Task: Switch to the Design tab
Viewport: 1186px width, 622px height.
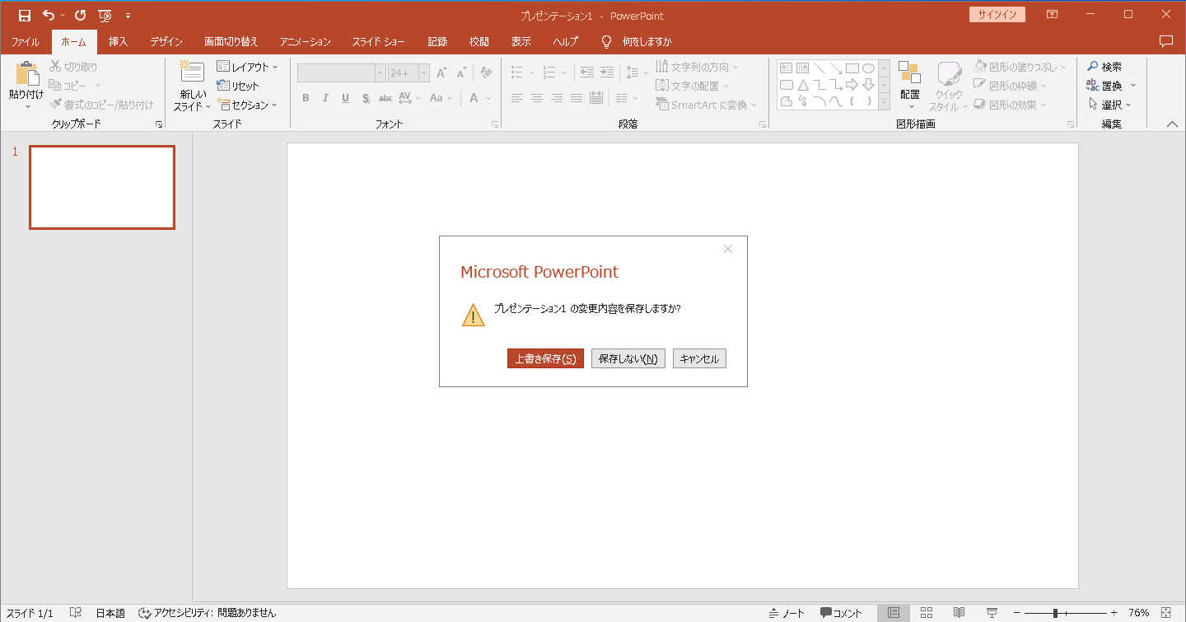Action: pos(166,42)
